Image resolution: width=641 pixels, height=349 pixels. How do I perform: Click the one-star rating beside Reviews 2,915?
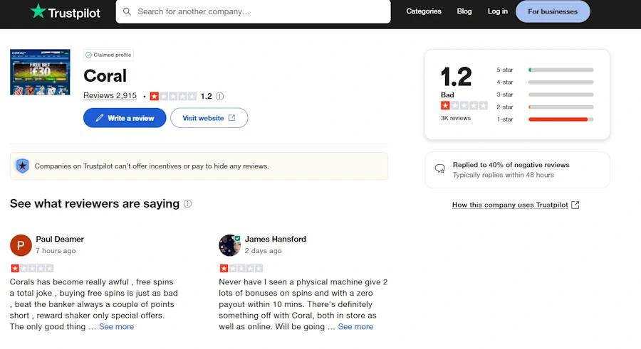point(173,97)
